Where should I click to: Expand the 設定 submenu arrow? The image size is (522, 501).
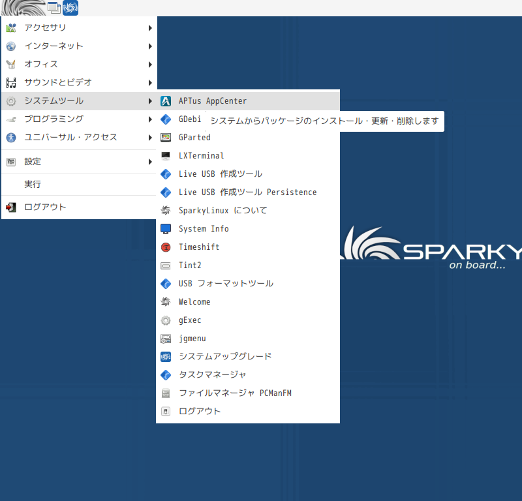pyautogui.click(x=150, y=162)
